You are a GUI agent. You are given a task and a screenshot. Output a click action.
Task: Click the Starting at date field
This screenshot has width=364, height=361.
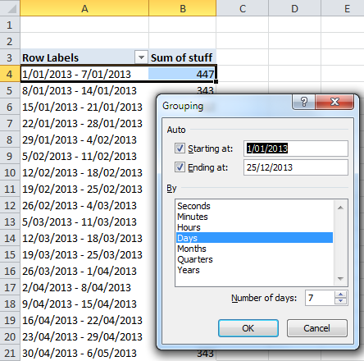tap(296, 149)
